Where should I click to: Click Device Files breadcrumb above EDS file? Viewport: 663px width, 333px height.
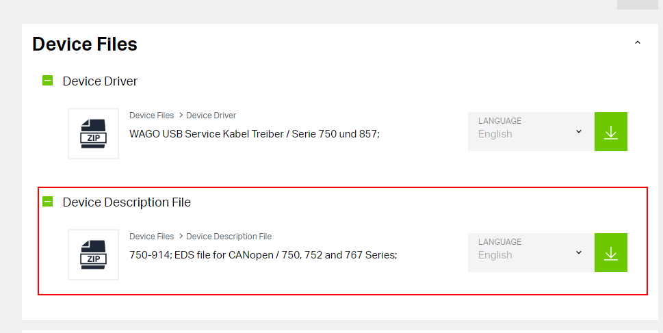[x=151, y=236]
